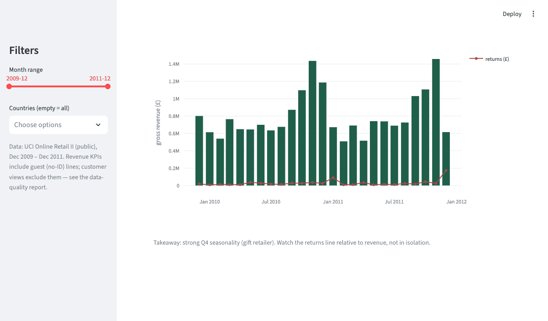This screenshot has height=321, width=548.
Task: Click the month range end handle 2011-12
Action: click(x=108, y=86)
